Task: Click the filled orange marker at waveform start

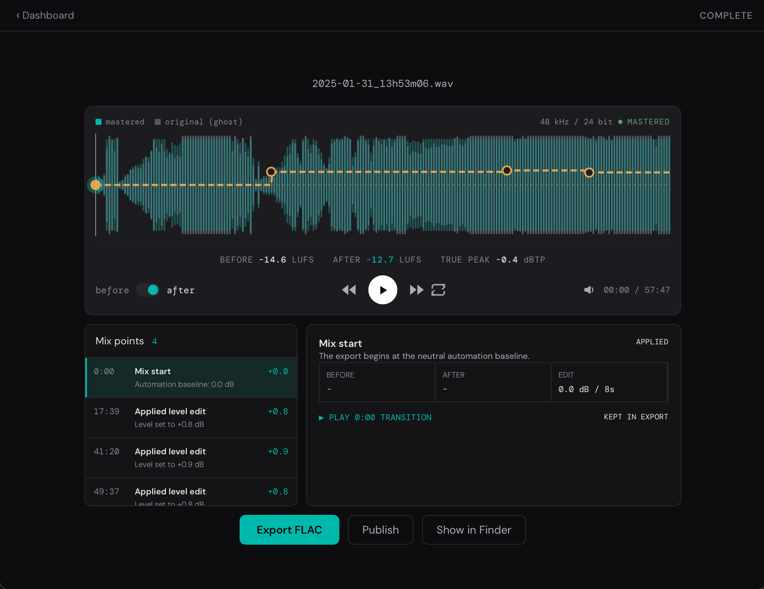Action: click(95, 185)
